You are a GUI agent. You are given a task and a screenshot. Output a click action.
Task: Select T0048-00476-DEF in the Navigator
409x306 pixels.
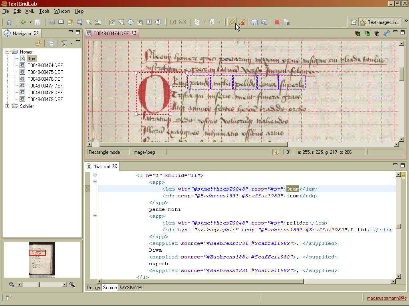point(45,79)
